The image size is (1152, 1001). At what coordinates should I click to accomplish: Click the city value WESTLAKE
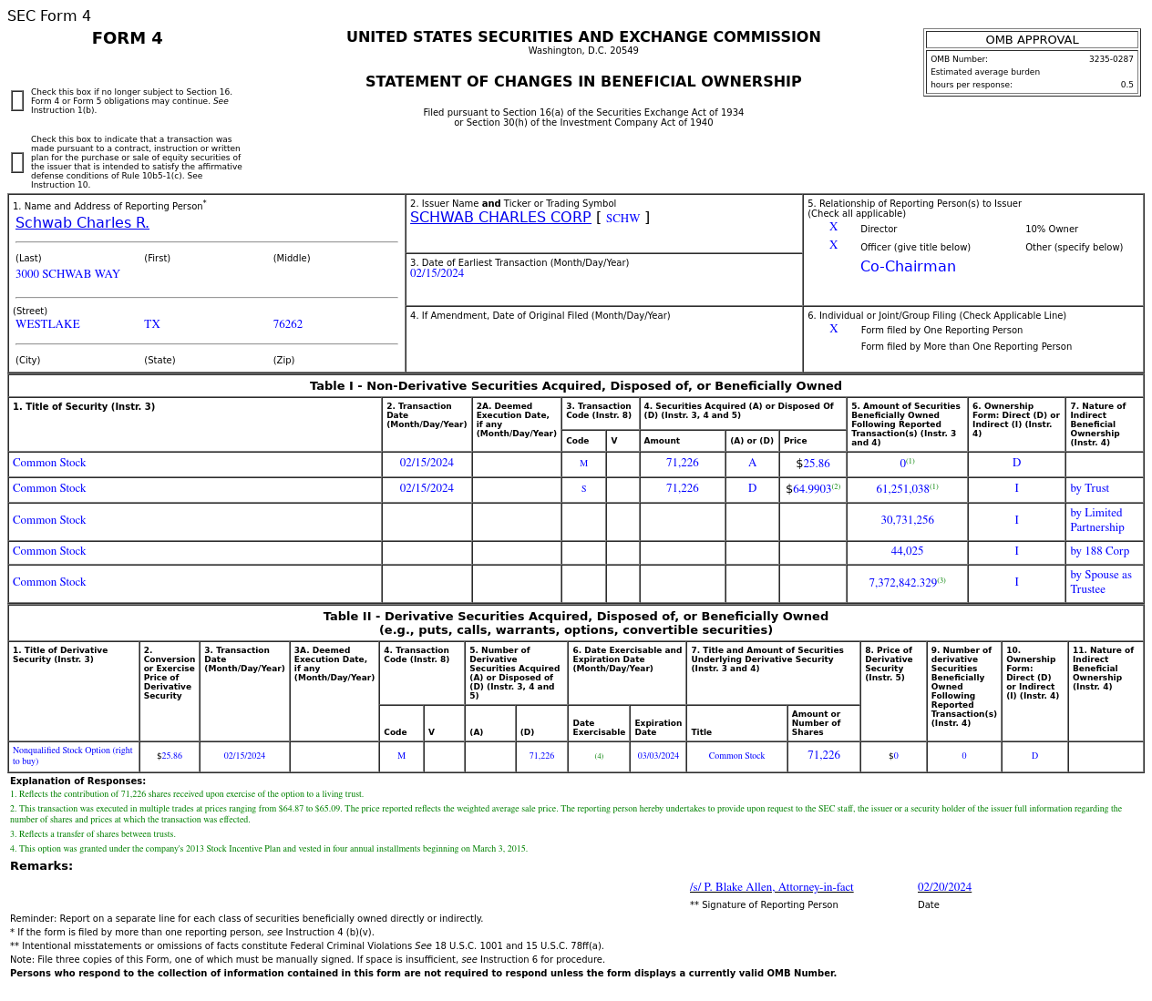click(x=47, y=324)
